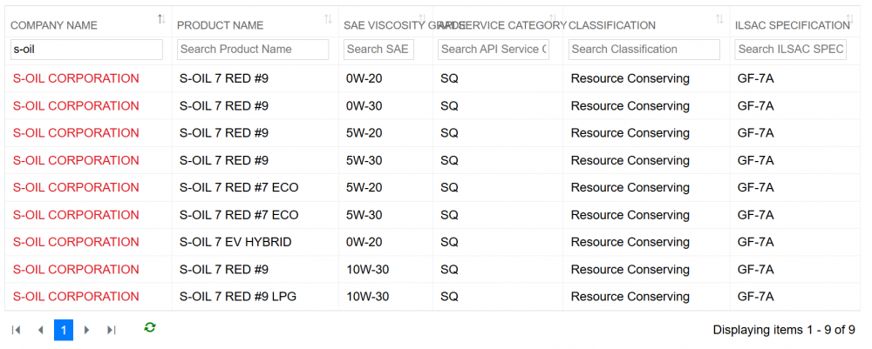Go to first page arrow
This screenshot has width=872, height=349.
(16, 330)
